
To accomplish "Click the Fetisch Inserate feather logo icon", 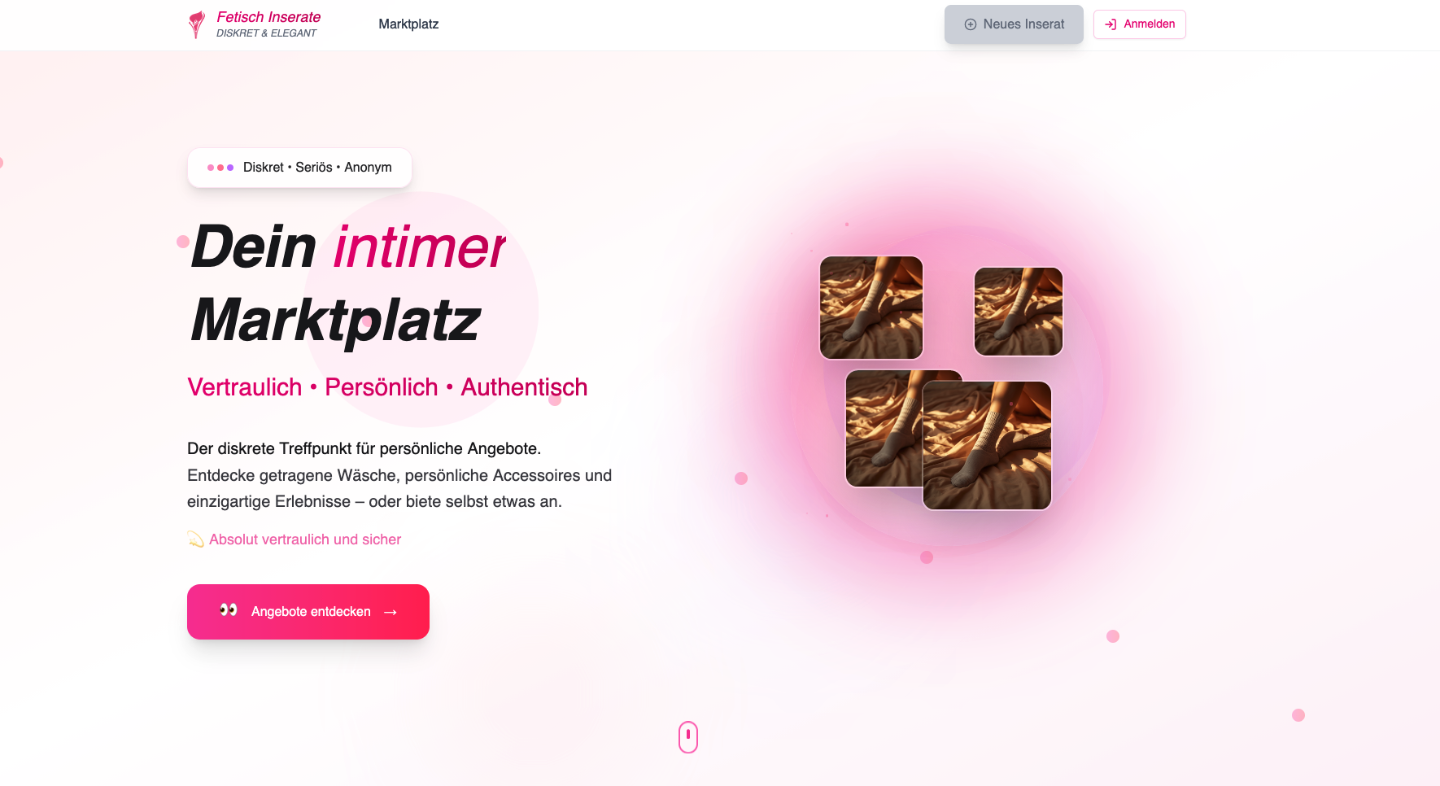I will [x=196, y=24].
